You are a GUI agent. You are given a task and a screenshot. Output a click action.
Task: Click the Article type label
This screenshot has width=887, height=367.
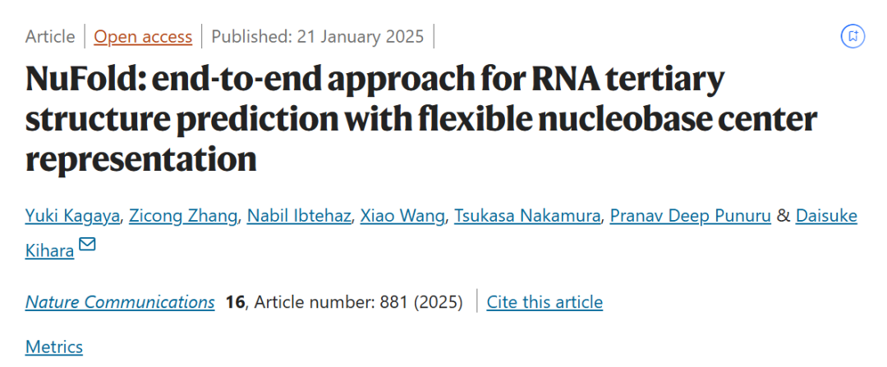(x=50, y=37)
